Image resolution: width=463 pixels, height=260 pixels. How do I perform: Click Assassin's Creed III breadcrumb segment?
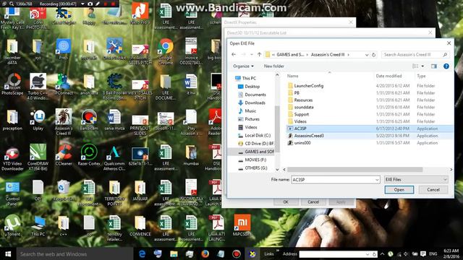point(328,55)
